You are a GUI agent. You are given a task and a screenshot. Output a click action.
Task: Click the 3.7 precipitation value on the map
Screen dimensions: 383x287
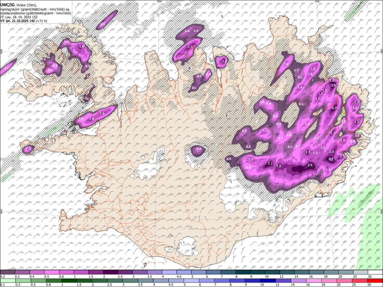coord(331,159)
